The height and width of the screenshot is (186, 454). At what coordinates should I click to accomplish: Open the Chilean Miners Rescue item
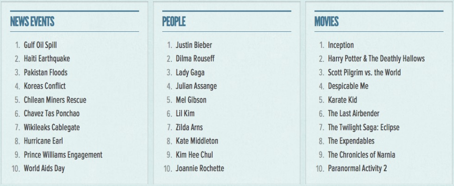pyautogui.click(x=55, y=100)
